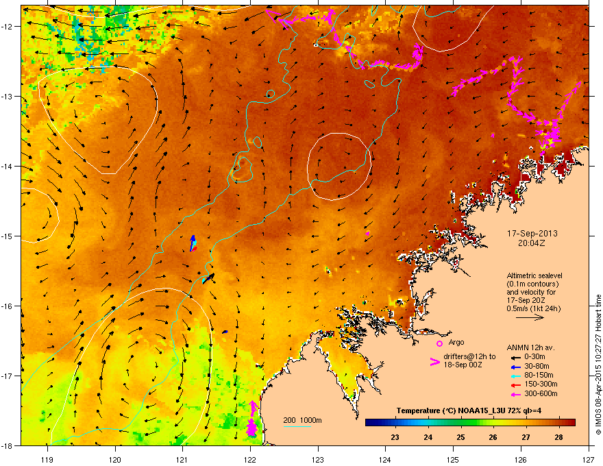603x466 pixels.
Task: Click the blue-cyan-red mooring arrows near 121E 15S
Action: pyautogui.click(x=193, y=243)
